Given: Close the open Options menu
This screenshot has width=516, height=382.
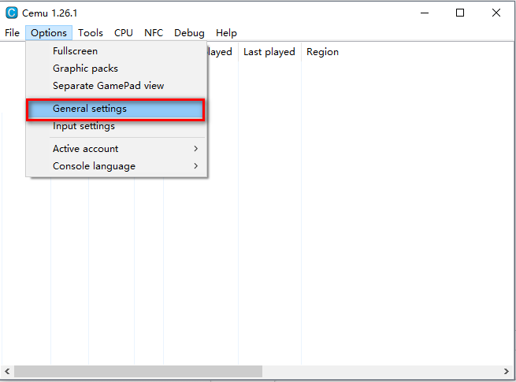Looking at the screenshot, I should [x=49, y=33].
